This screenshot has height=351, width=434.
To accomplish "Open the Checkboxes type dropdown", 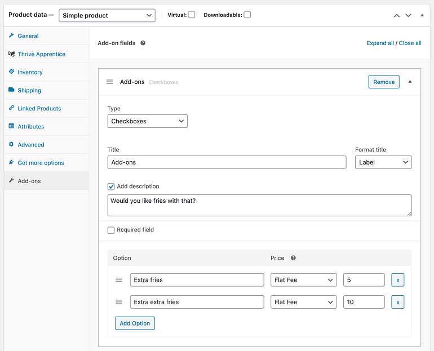I will (148, 121).
